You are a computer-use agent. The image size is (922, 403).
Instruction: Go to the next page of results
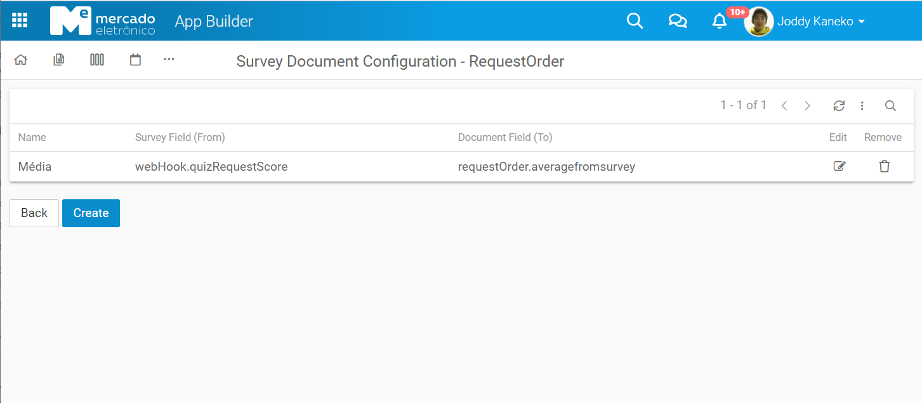(x=807, y=106)
